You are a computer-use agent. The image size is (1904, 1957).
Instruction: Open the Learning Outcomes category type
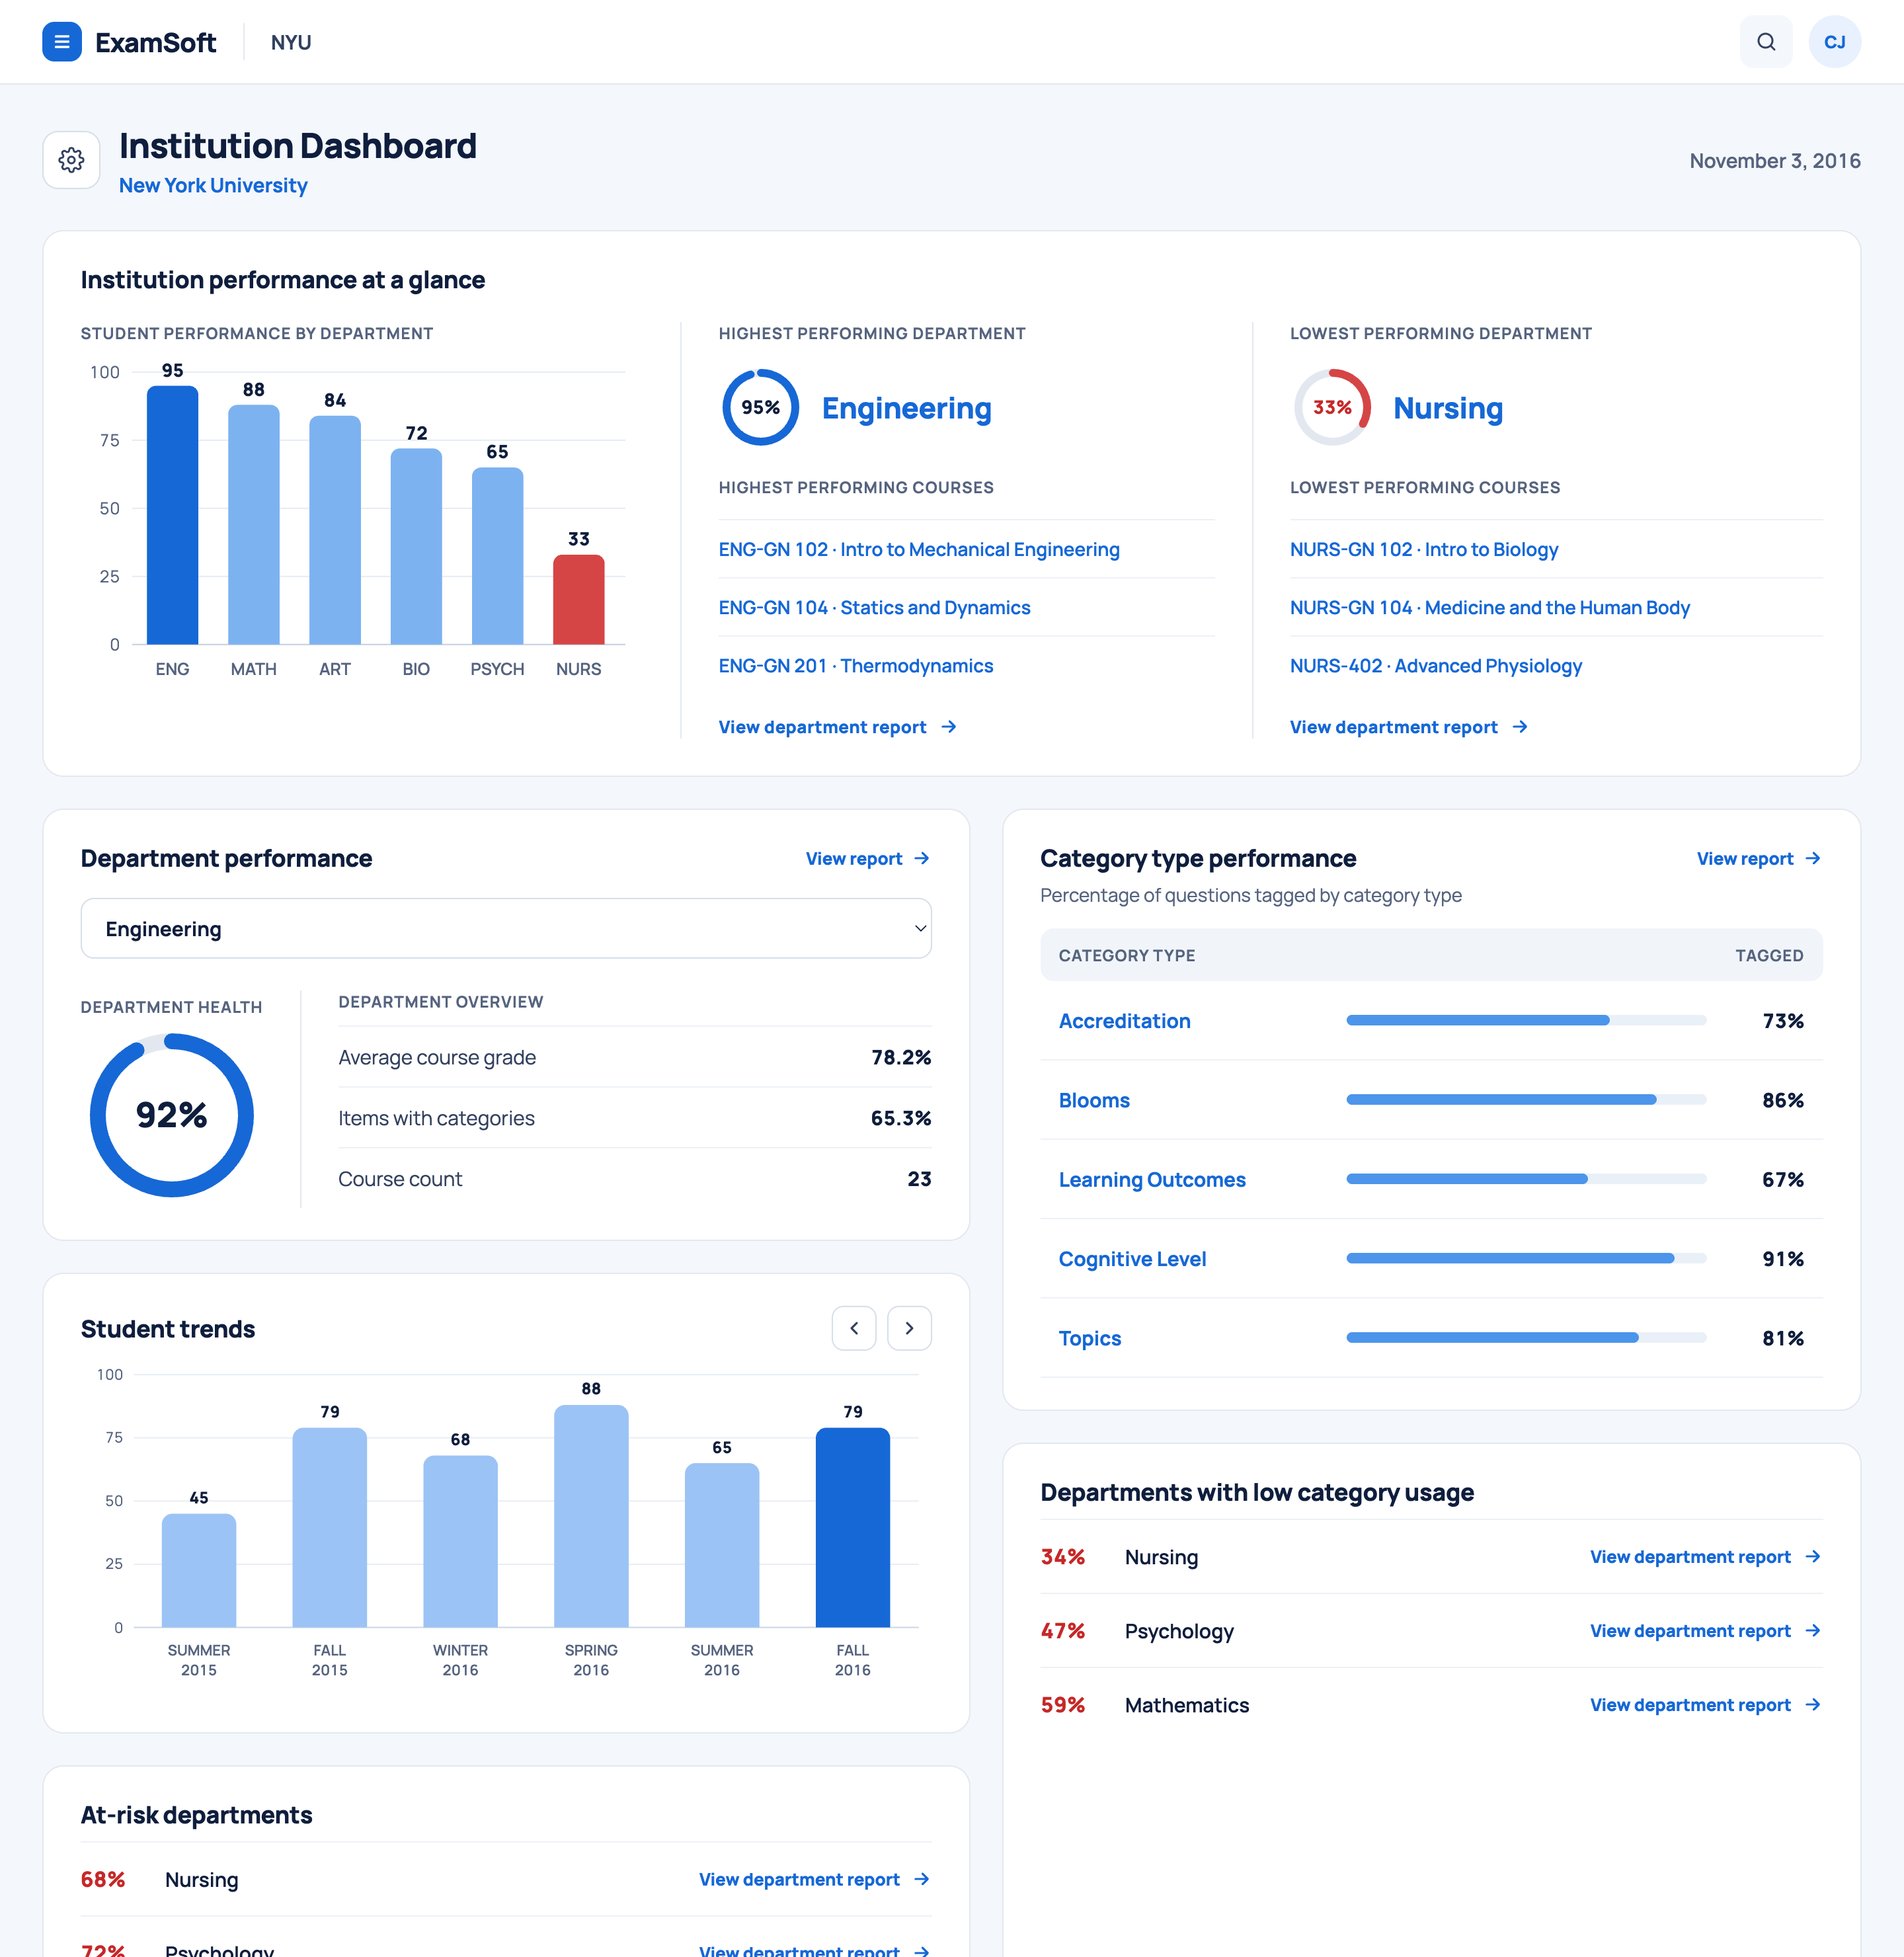tap(1152, 1180)
